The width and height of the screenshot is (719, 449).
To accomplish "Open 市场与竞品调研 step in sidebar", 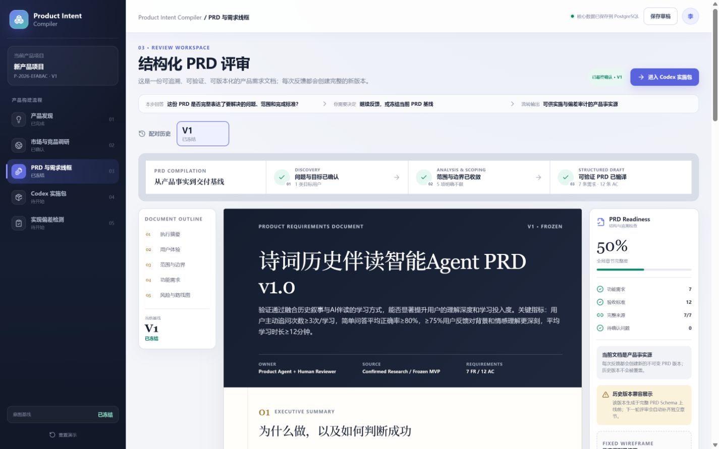I will (x=63, y=145).
